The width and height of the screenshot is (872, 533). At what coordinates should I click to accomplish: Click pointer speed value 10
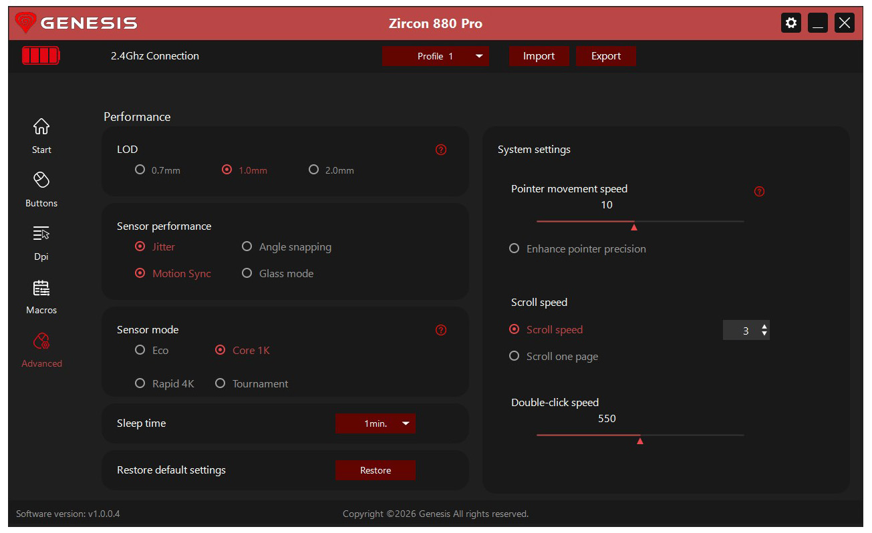coord(607,205)
